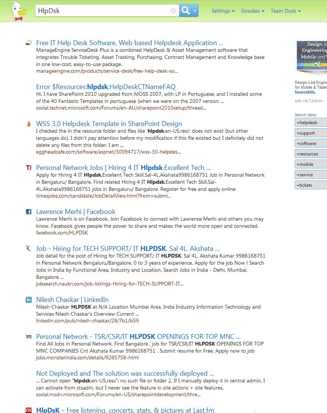Click 'ads via Carbon' text
This screenshot has height=413, width=327.
[309, 101]
